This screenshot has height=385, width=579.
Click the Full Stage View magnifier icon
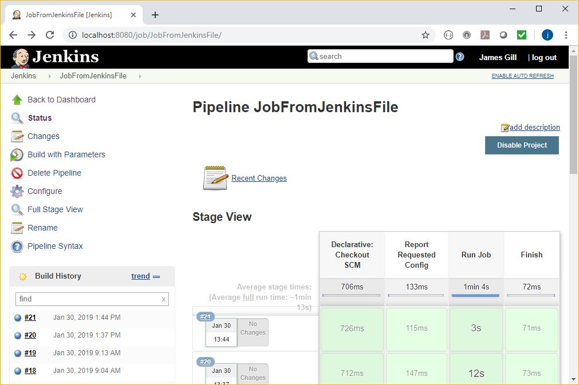pyautogui.click(x=17, y=209)
